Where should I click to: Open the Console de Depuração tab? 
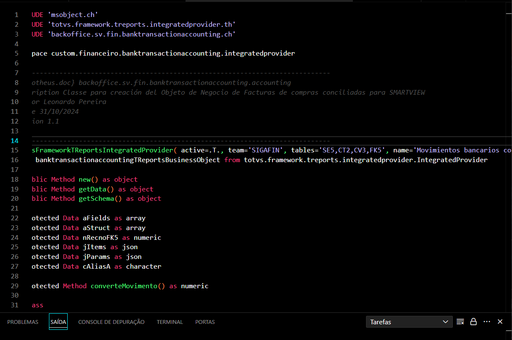click(x=112, y=322)
